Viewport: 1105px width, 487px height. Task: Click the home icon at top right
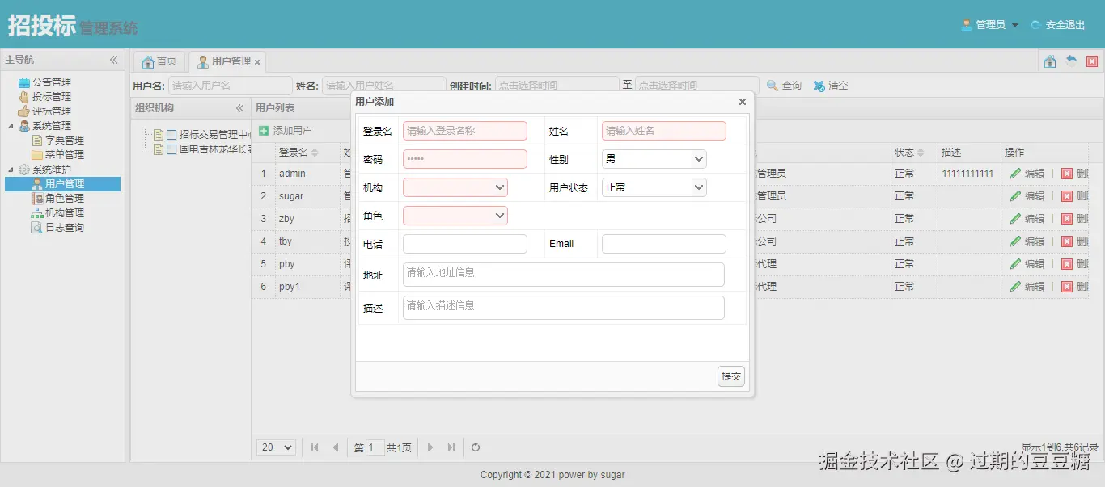(1050, 61)
